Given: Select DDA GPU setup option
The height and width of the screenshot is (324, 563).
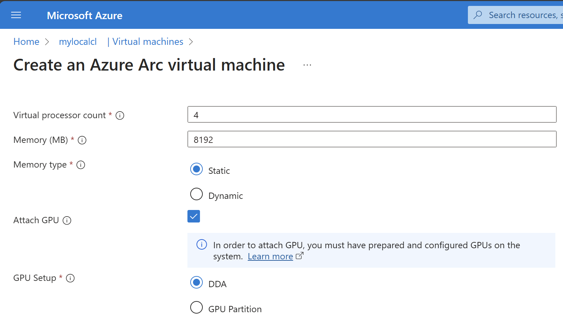Looking at the screenshot, I should tap(196, 283).
